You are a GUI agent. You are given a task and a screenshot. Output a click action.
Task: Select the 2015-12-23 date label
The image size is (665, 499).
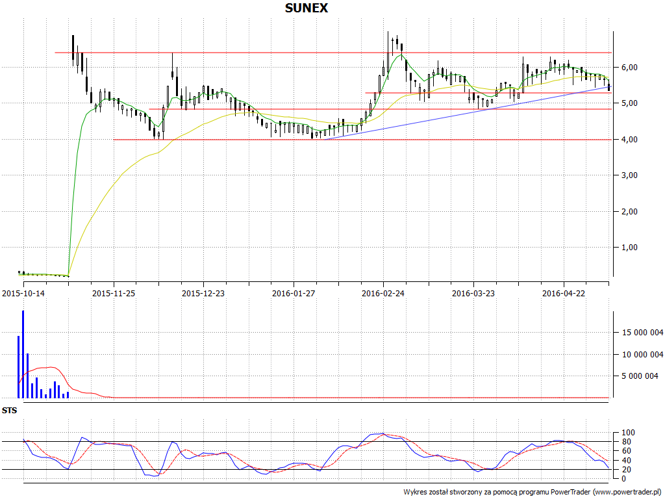click(x=203, y=293)
